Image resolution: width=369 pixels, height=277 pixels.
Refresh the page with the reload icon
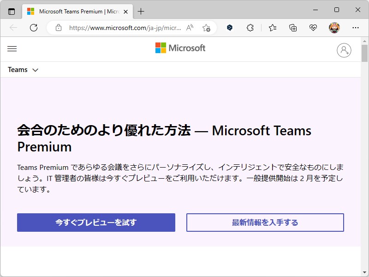click(33, 28)
